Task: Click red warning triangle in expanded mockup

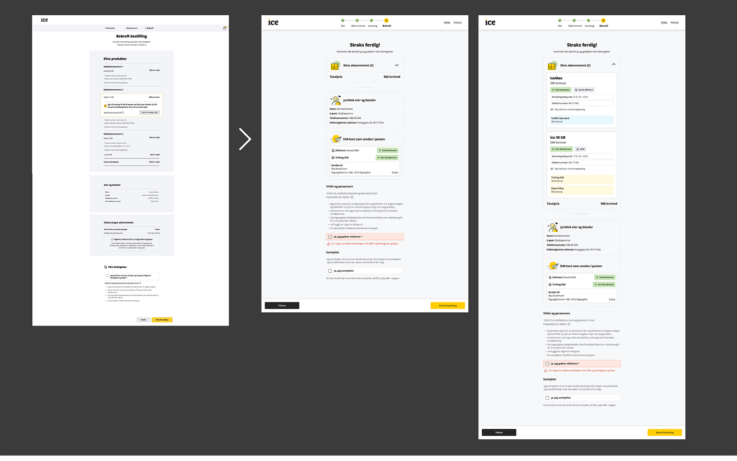Action: [x=545, y=371]
